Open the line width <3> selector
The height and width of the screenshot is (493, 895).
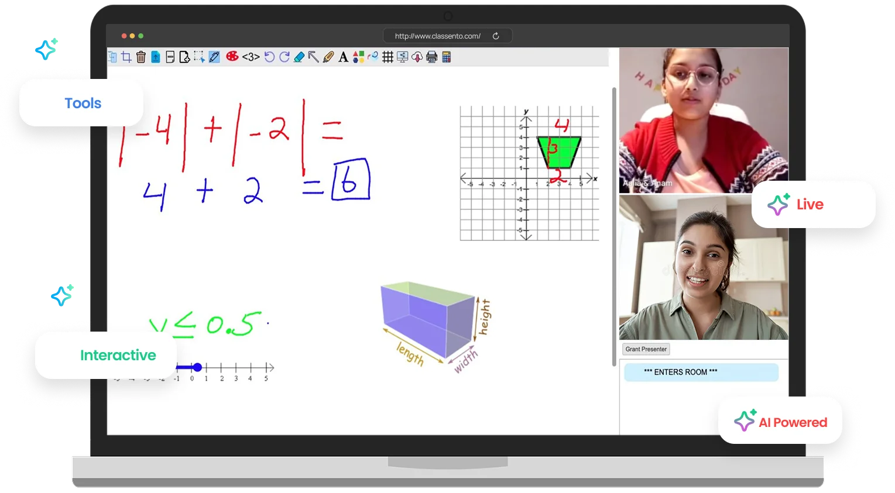[251, 57]
